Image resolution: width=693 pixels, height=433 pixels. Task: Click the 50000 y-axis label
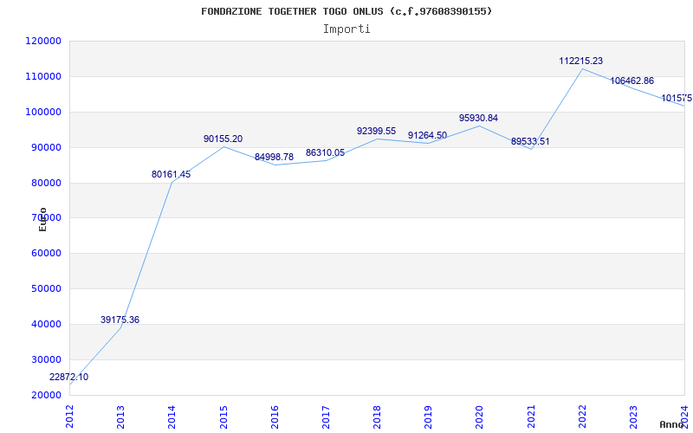(x=46, y=288)
